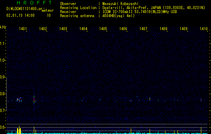Click the echo streak just before 1410
Screen dimensions: 211x134
[x=201, y=100]
